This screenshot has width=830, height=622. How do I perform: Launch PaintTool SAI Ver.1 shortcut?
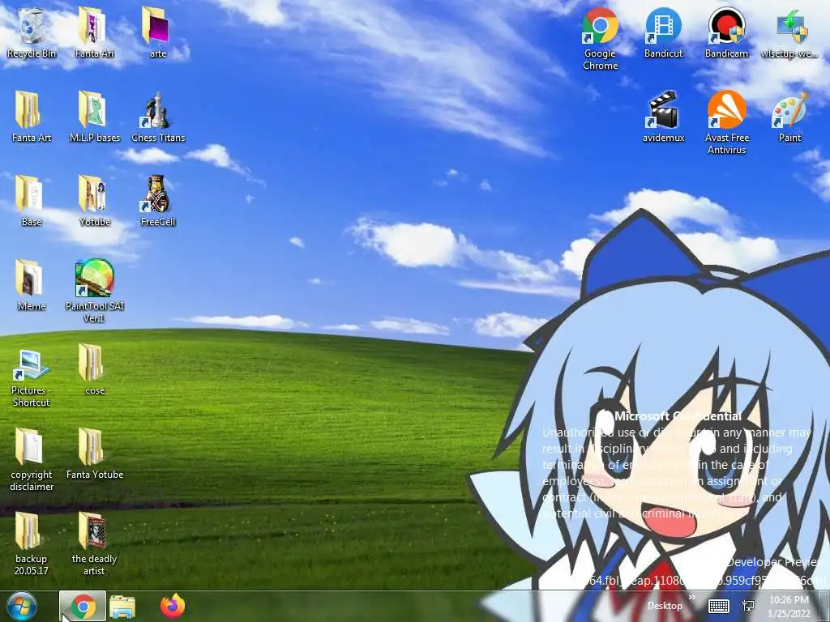[94, 291]
